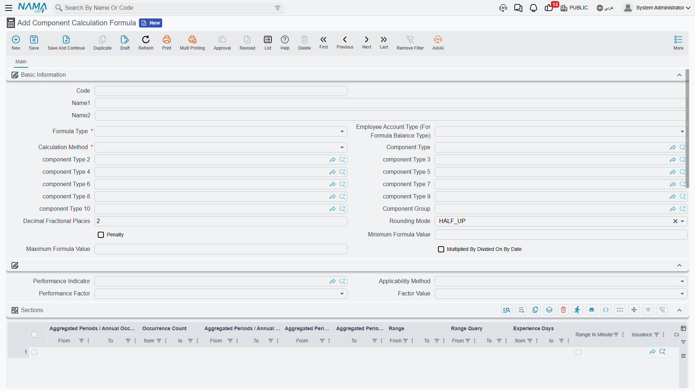
Task: Go to Last record
Action: click(x=384, y=42)
